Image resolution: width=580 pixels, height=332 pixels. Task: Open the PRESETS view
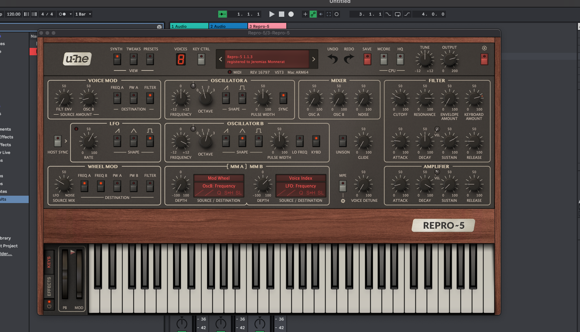click(150, 59)
